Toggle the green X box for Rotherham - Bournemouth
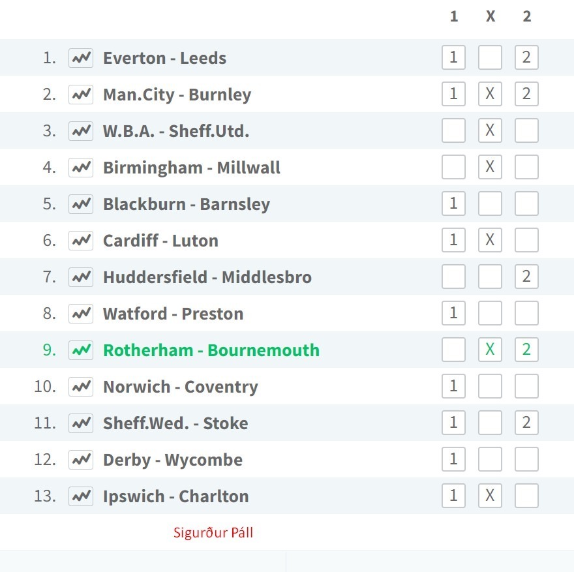 [x=490, y=350]
